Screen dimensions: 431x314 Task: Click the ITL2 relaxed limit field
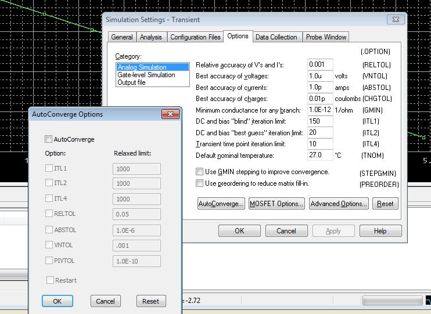point(137,183)
